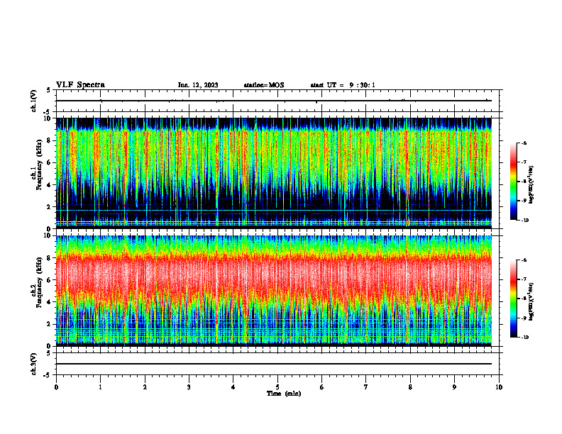The width and height of the screenshot is (562, 434).
Task: Click time axis tick label "3"
Action: [189, 387]
